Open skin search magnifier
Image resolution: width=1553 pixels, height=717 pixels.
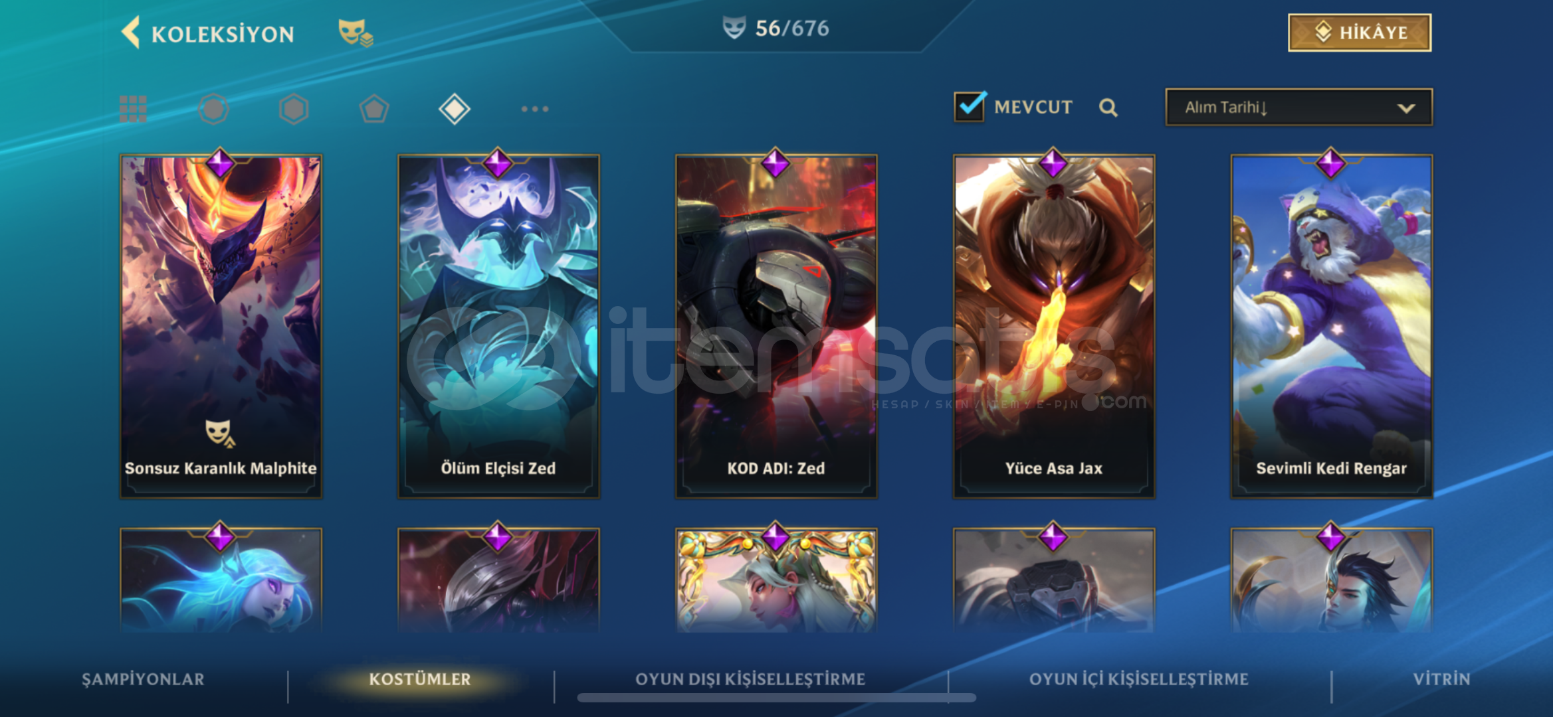pos(1108,107)
